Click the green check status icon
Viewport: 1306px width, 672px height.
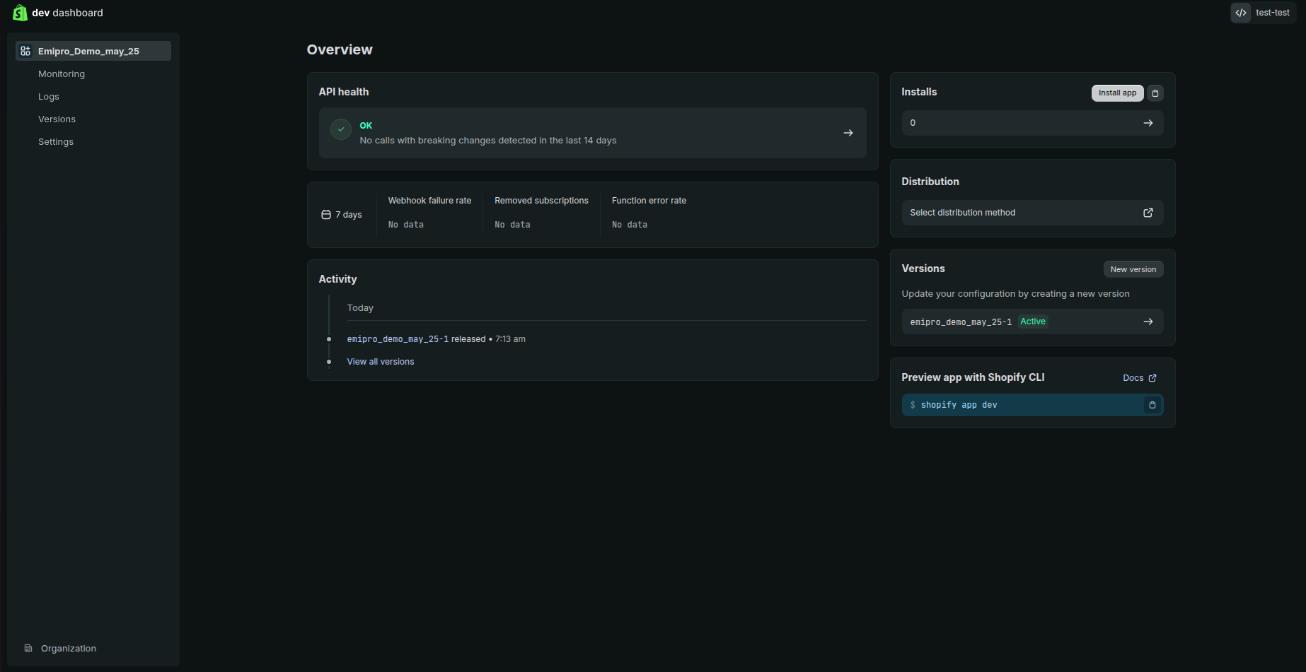point(341,129)
